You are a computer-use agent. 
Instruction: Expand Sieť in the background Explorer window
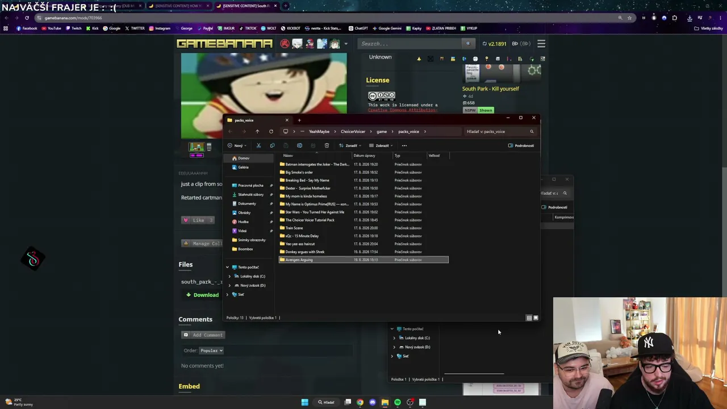(x=392, y=356)
